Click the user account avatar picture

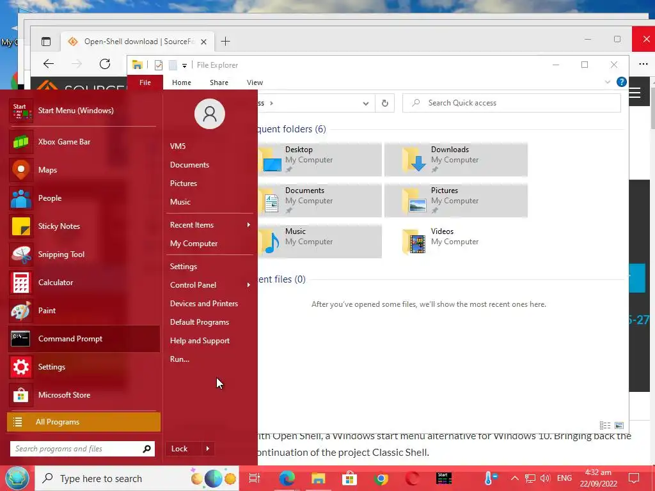click(x=210, y=114)
